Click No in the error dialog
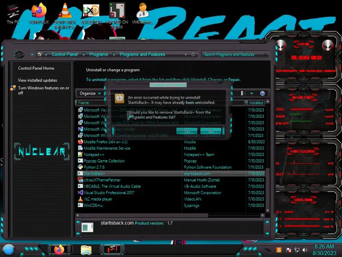This screenshot has height=257, width=342. tap(211, 131)
